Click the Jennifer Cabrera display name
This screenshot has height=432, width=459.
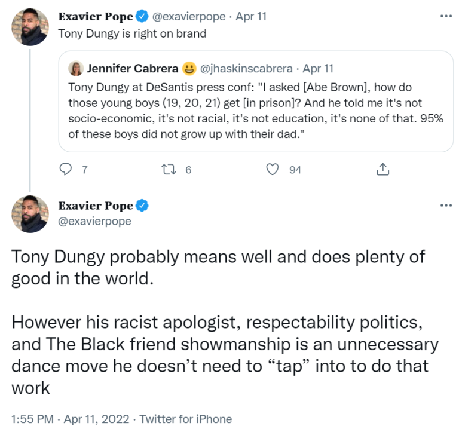(x=132, y=69)
